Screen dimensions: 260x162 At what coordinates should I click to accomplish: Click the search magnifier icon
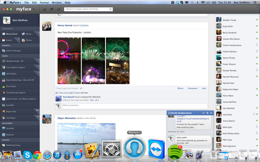111,9
